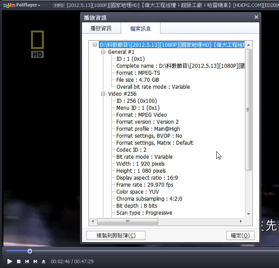
Task: Select the 'Complete name' row
Action: (180, 66)
